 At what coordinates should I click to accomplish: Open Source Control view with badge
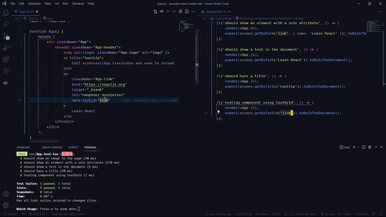click(x=5, y=36)
